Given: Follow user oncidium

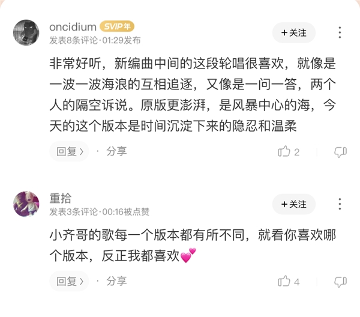Looking at the screenshot, I should 293,32.
